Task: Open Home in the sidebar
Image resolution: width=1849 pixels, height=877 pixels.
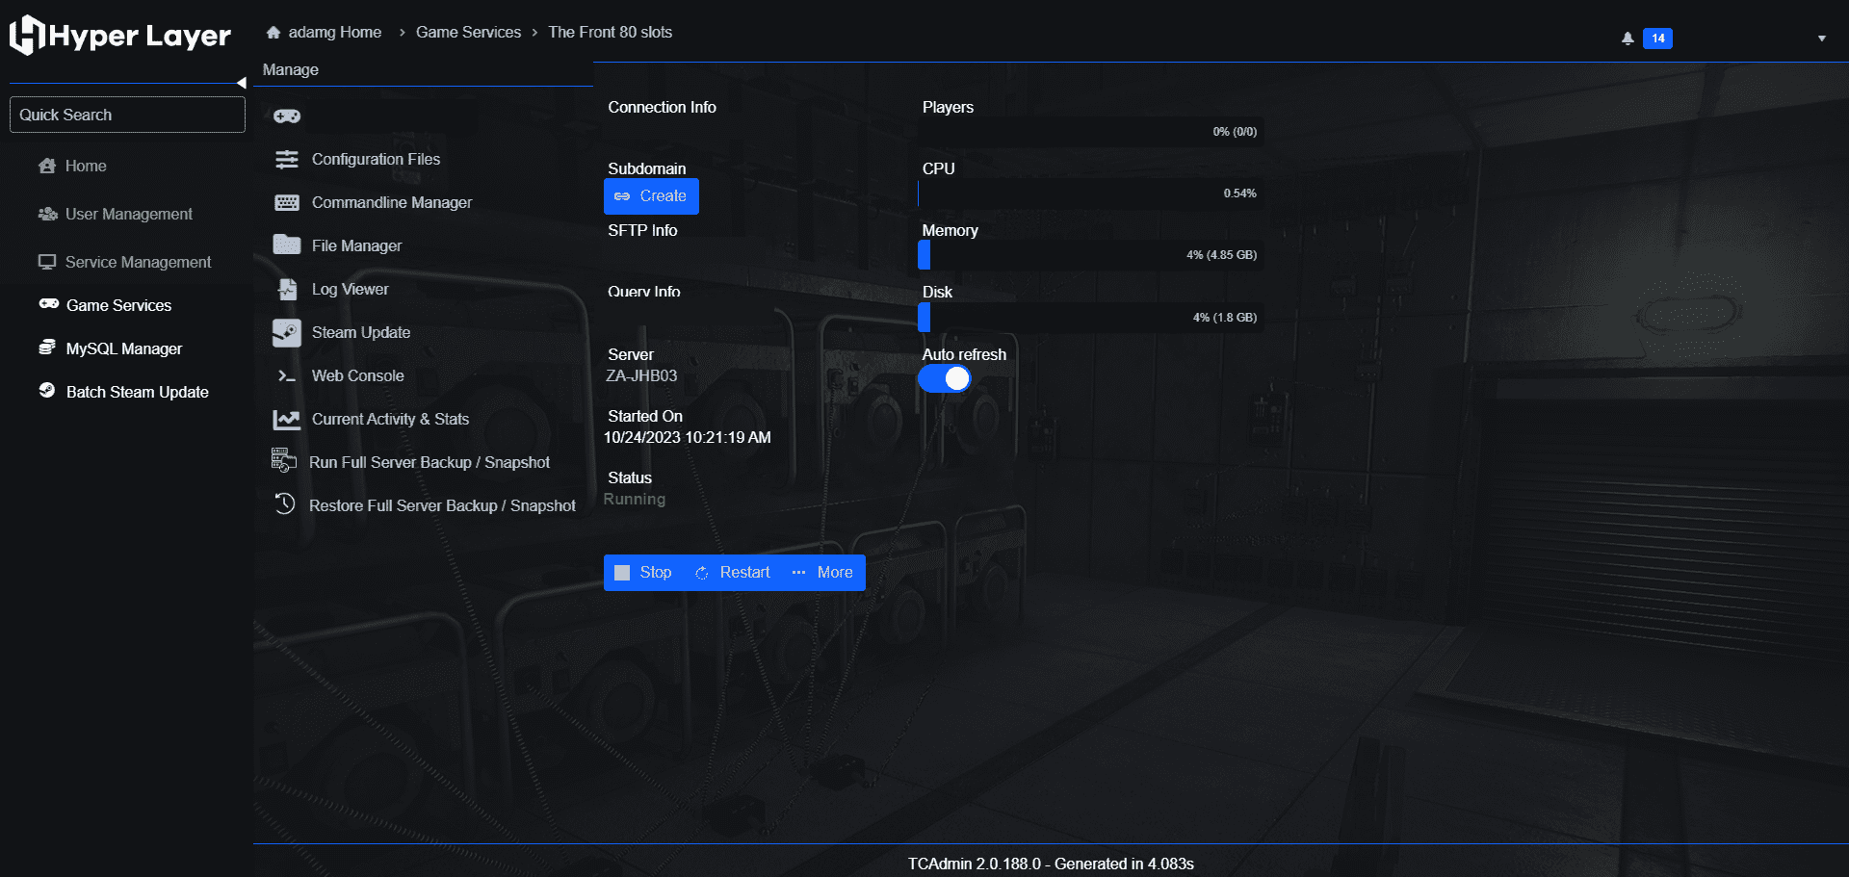Action: pyautogui.click(x=86, y=167)
